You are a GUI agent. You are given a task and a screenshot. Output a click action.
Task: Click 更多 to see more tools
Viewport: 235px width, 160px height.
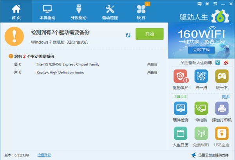point(226,97)
